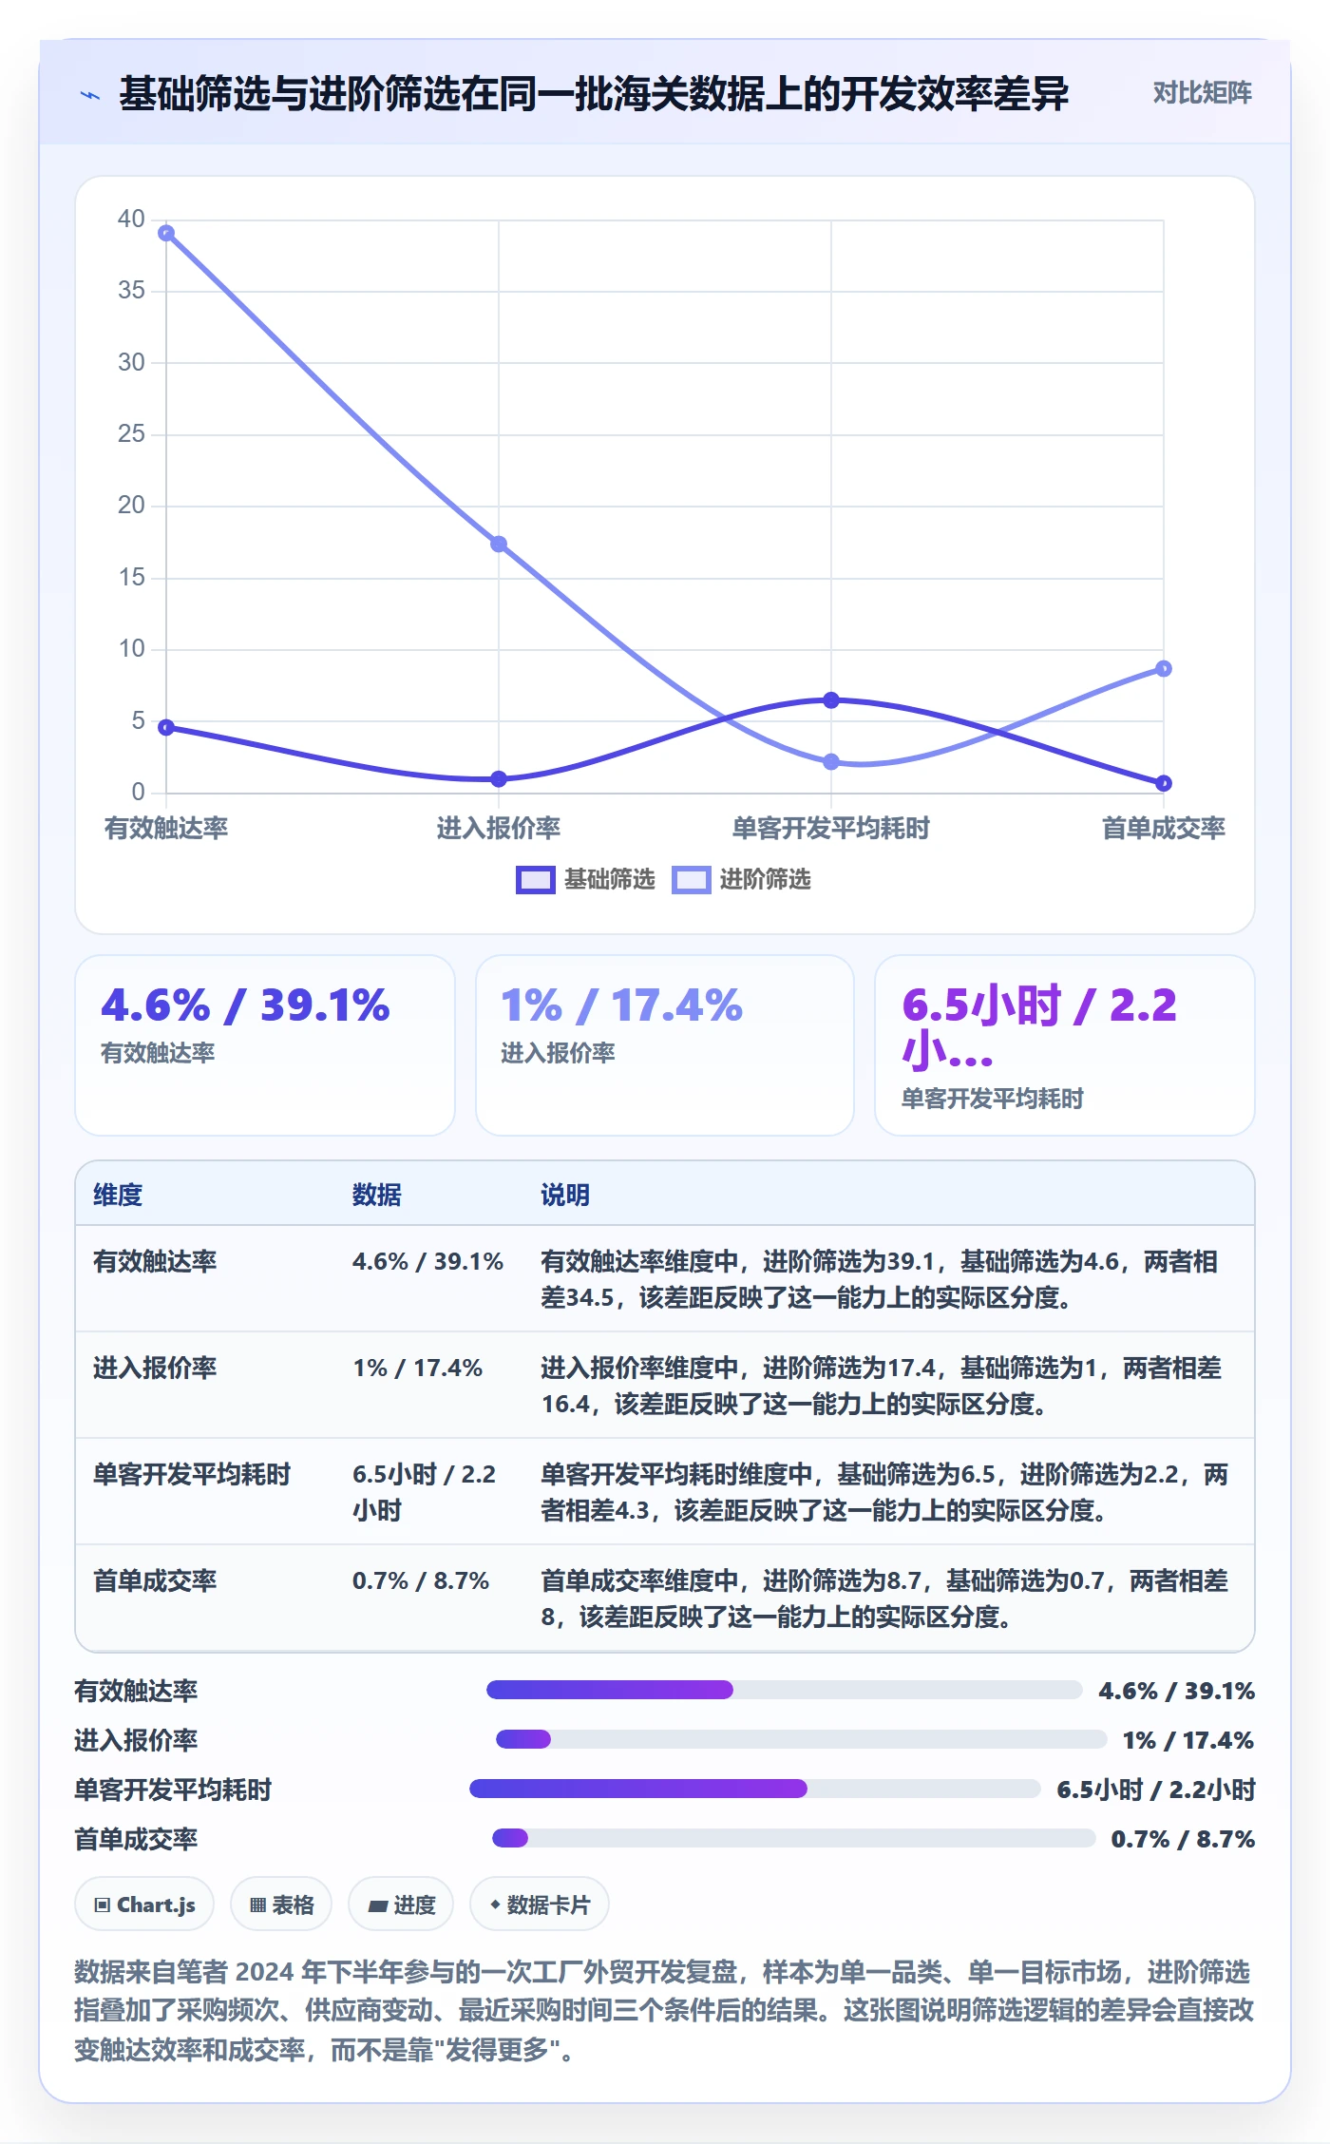This screenshot has width=1330, height=2144.
Task: Toggle the 基础筛选 legend item
Action: pyautogui.click(x=586, y=879)
